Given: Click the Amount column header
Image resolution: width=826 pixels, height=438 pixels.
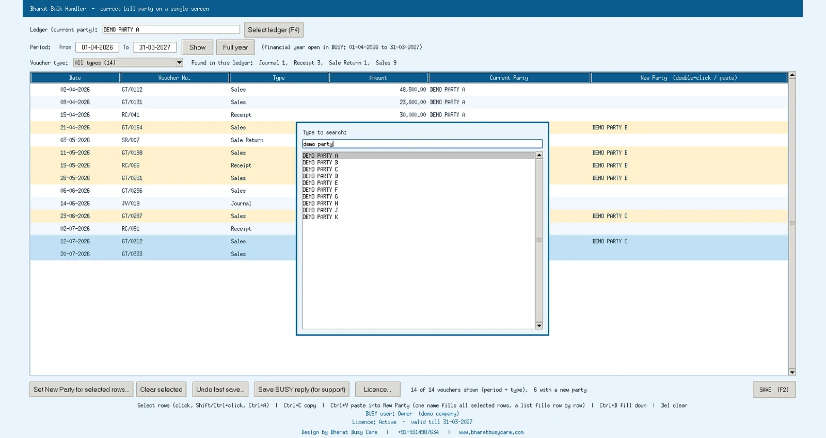Looking at the screenshot, I should (x=378, y=78).
